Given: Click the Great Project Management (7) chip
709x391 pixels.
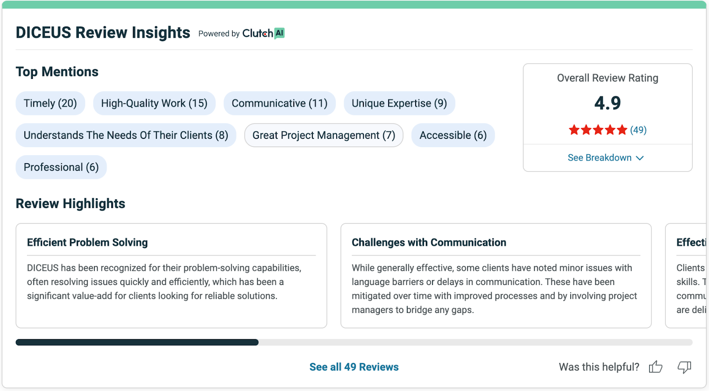Looking at the screenshot, I should point(324,135).
